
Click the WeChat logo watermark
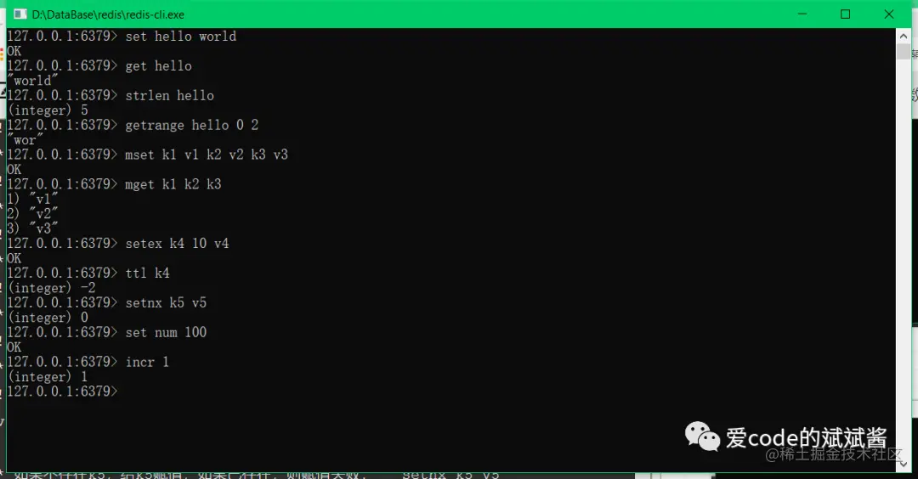point(702,437)
